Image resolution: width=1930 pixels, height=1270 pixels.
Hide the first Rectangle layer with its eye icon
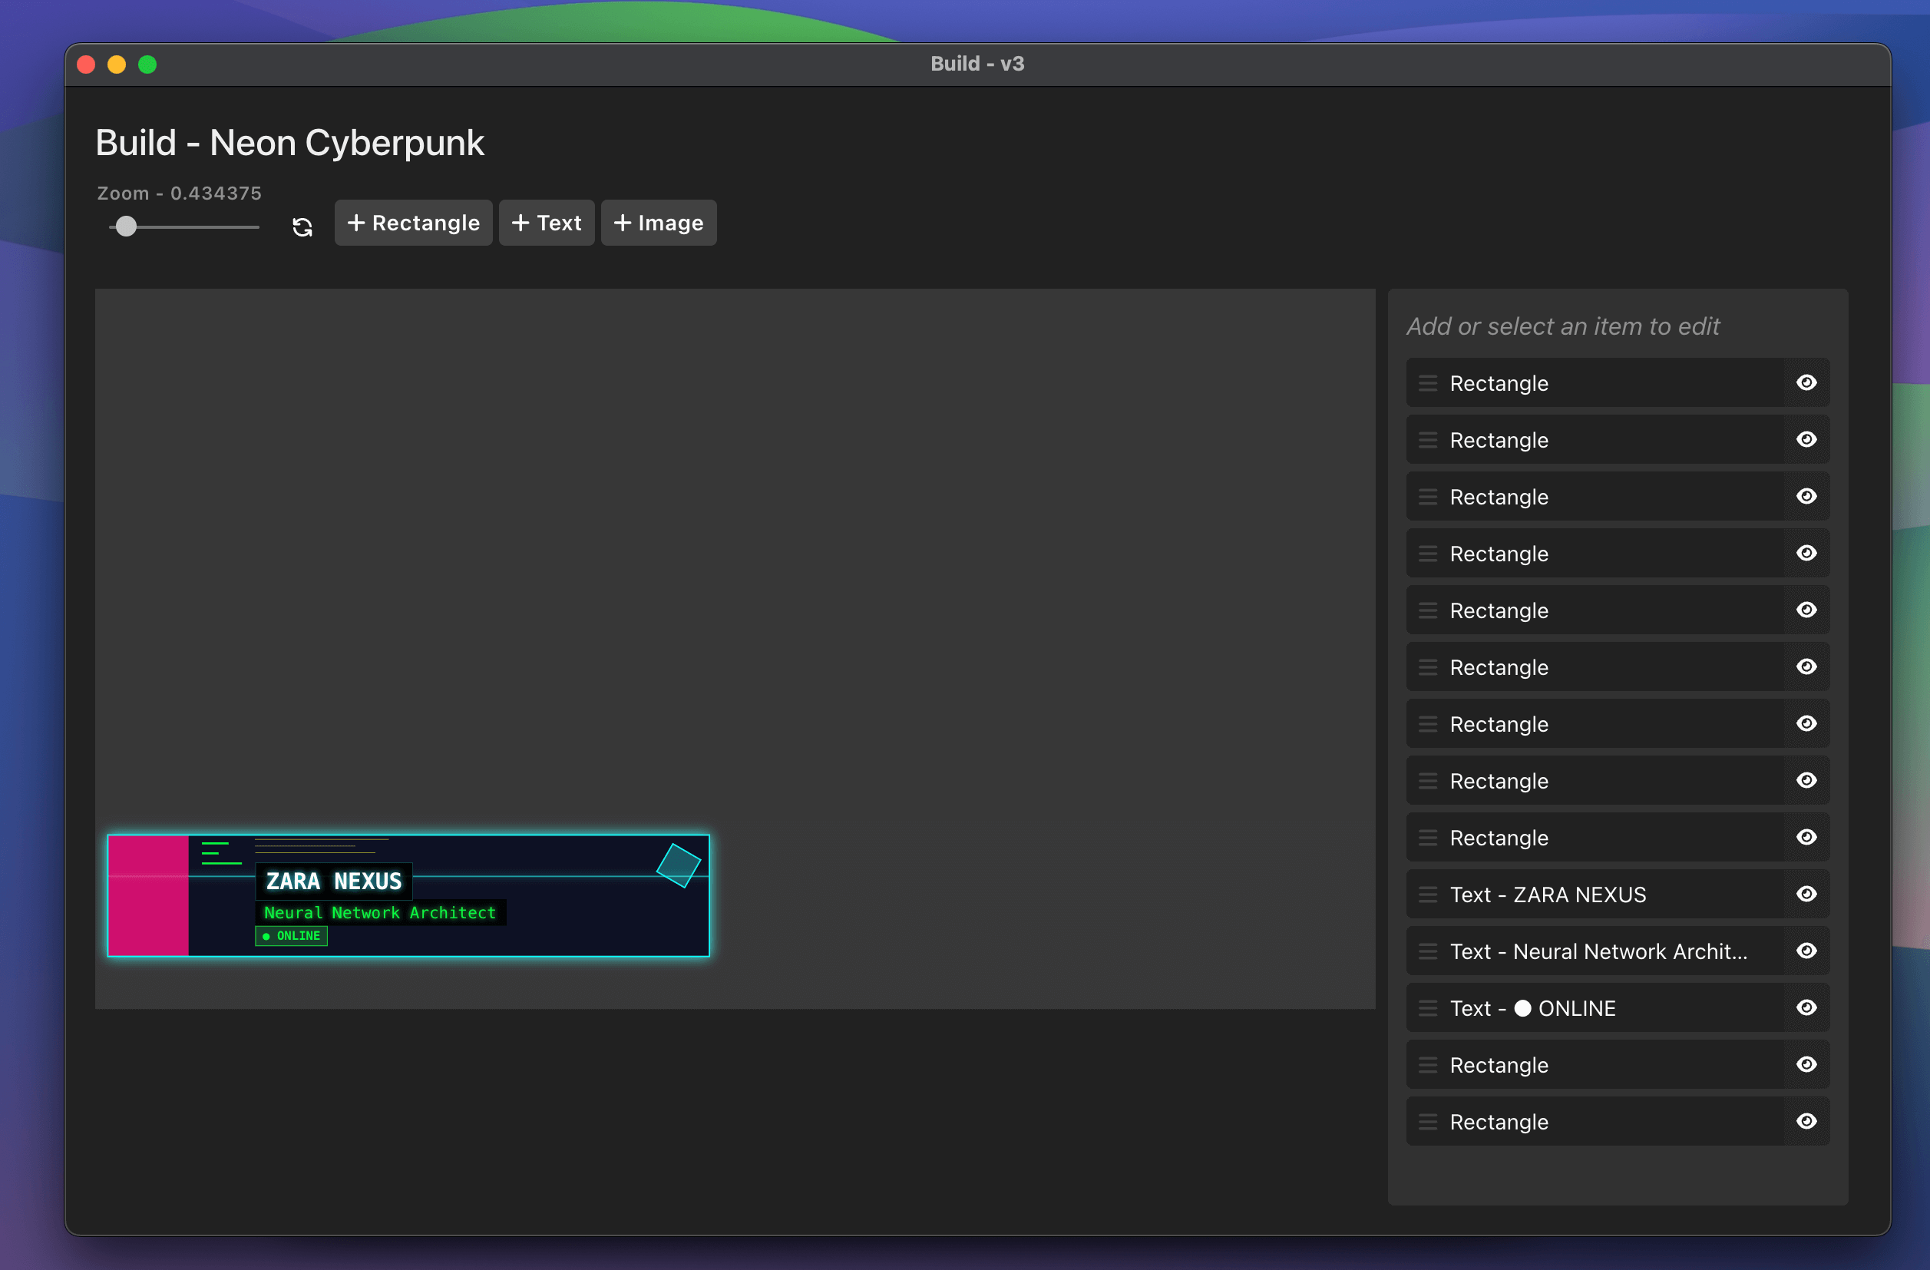point(1806,382)
